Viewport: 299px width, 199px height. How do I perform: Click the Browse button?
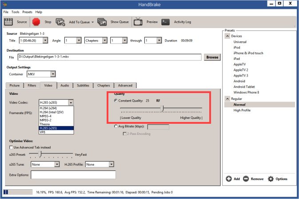(x=212, y=57)
